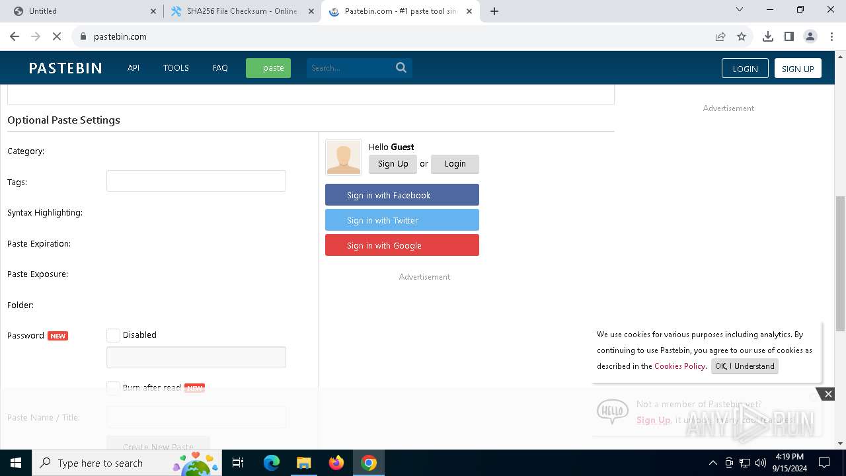Share this page using the address bar icon
Image resolution: width=846 pixels, height=476 pixels.
[720, 36]
